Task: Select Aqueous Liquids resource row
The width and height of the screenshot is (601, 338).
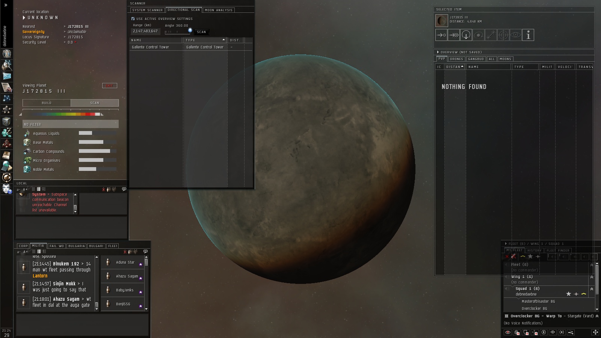Action: [x=70, y=133]
